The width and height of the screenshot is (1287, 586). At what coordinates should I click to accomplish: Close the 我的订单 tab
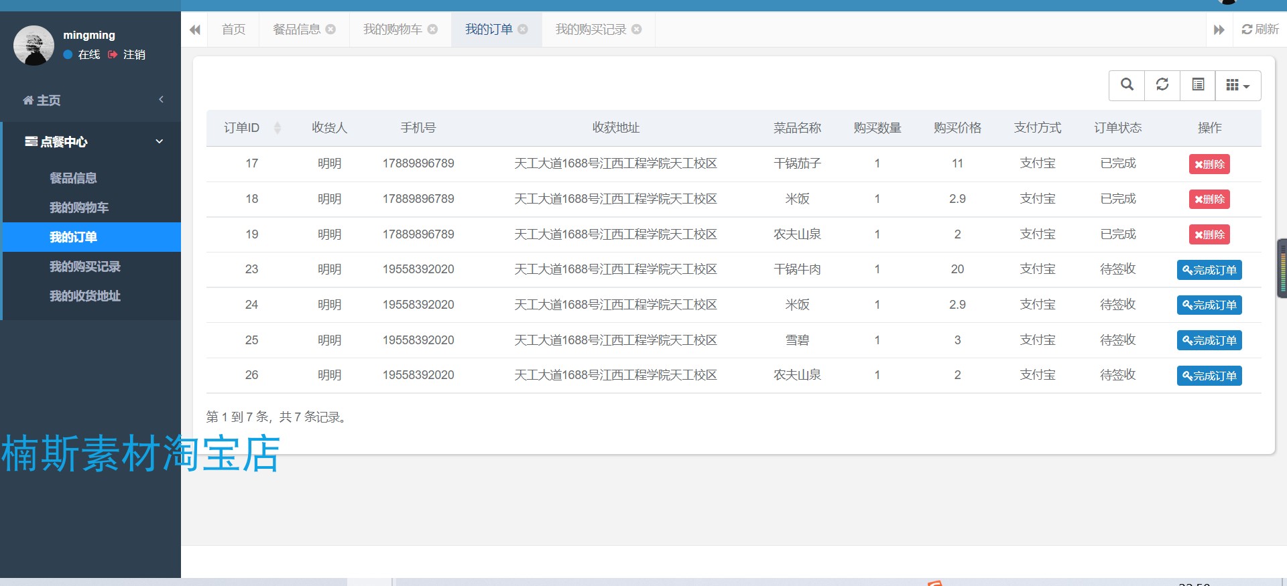[523, 29]
